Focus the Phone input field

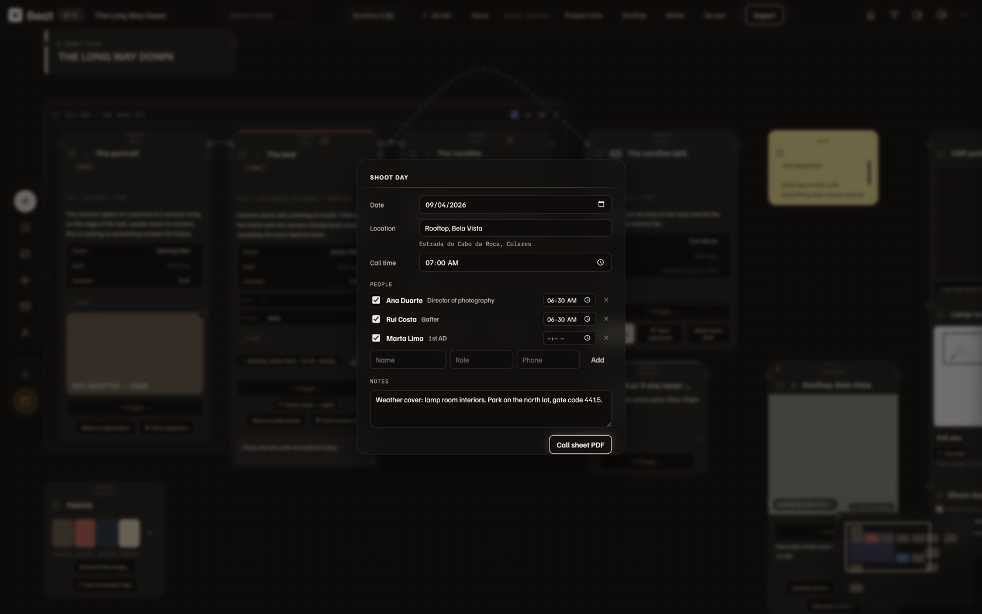[x=548, y=360]
